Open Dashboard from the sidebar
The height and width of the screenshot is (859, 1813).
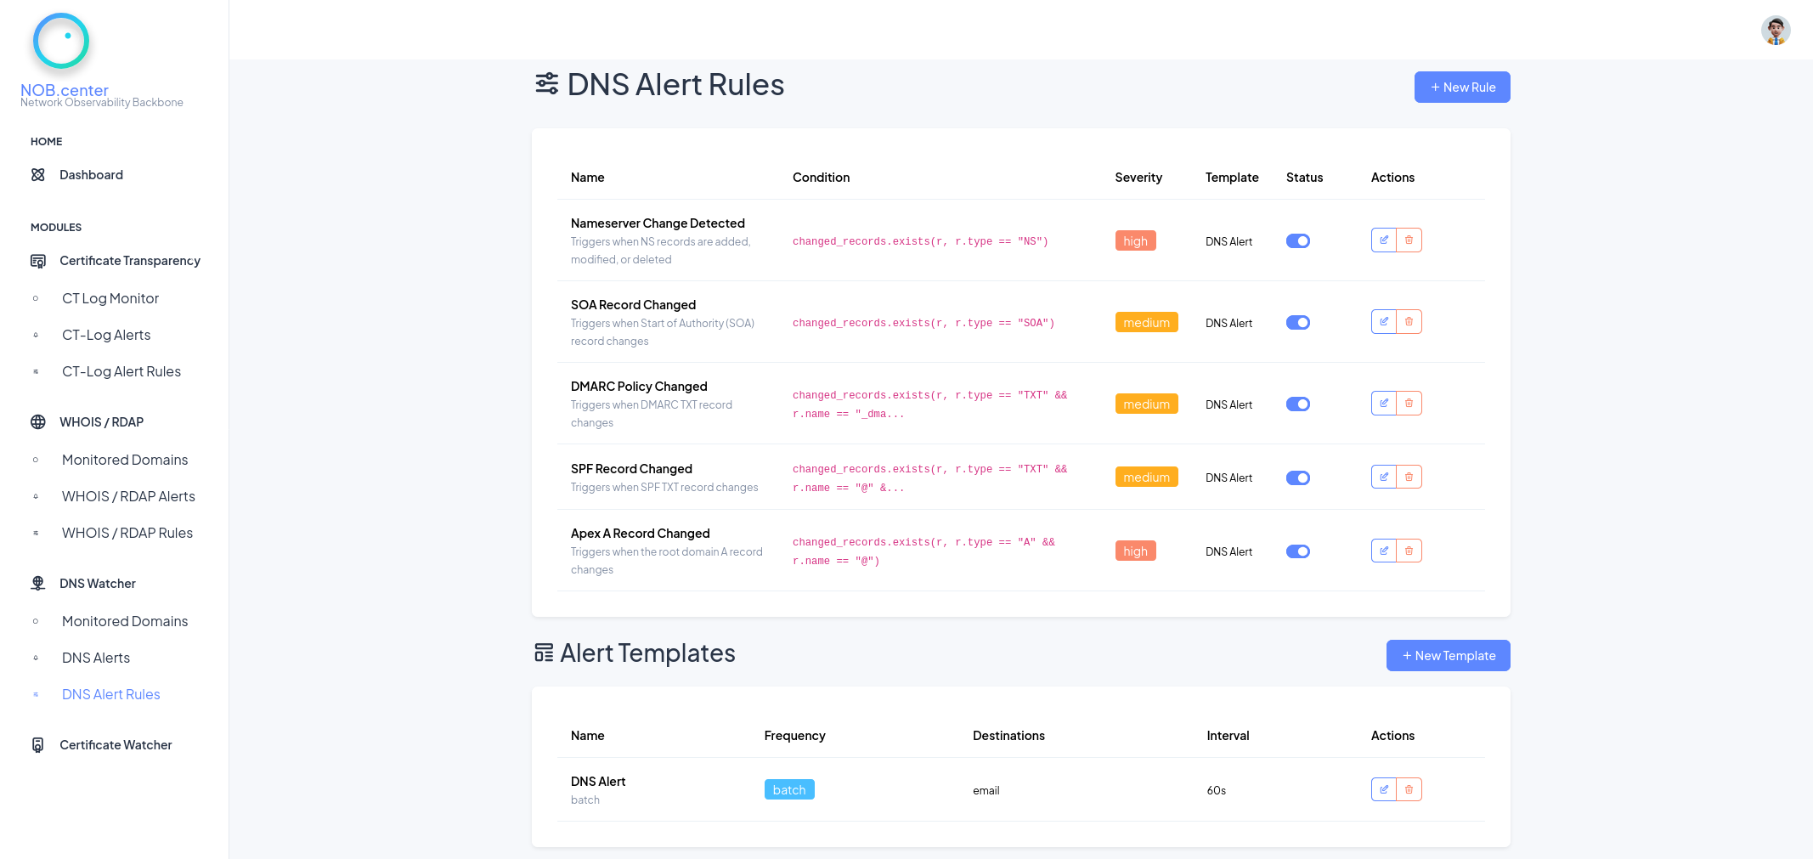91,174
